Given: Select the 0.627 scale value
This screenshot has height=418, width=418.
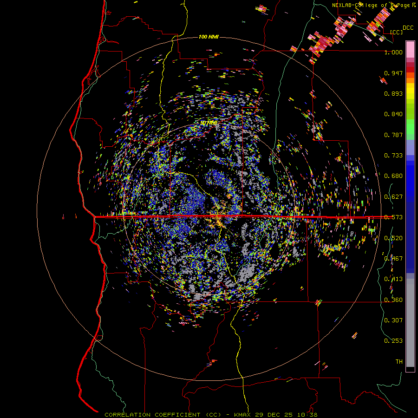Looking at the screenshot, I should 393,197.
